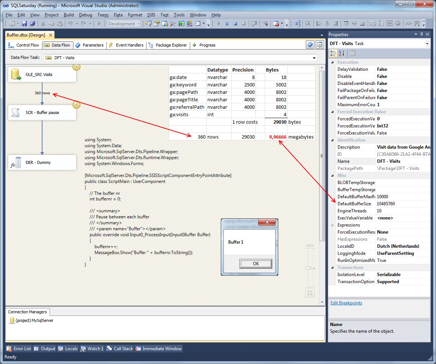This screenshot has width=436, height=364.
Task: Open the SSIS menu
Action: tap(151, 15)
